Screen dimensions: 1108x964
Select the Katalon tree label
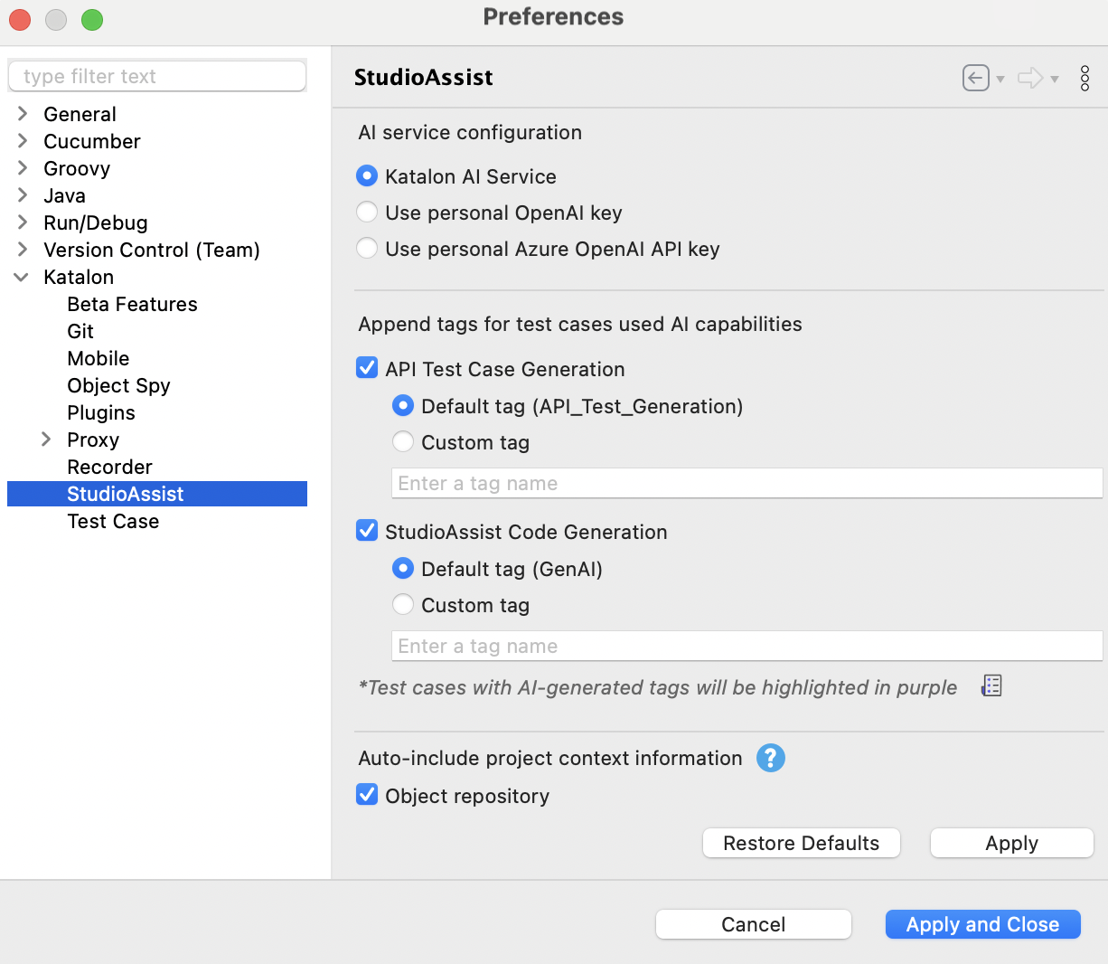coord(79,277)
